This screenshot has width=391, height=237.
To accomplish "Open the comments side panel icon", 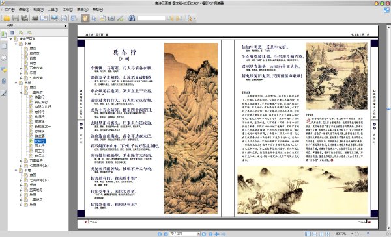I will click(4, 70).
